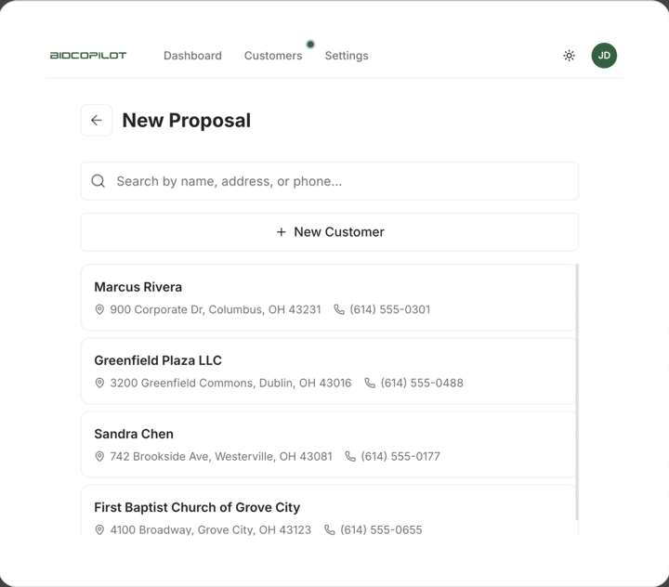Click phone icon next to (614) 555-0488

[x=370, y=383]
